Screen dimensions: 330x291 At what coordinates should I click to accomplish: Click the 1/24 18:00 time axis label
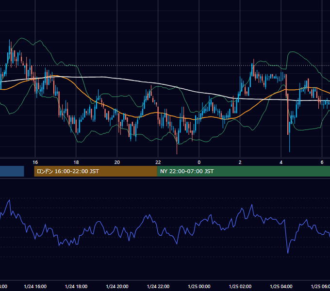click(x=76, y=286)
